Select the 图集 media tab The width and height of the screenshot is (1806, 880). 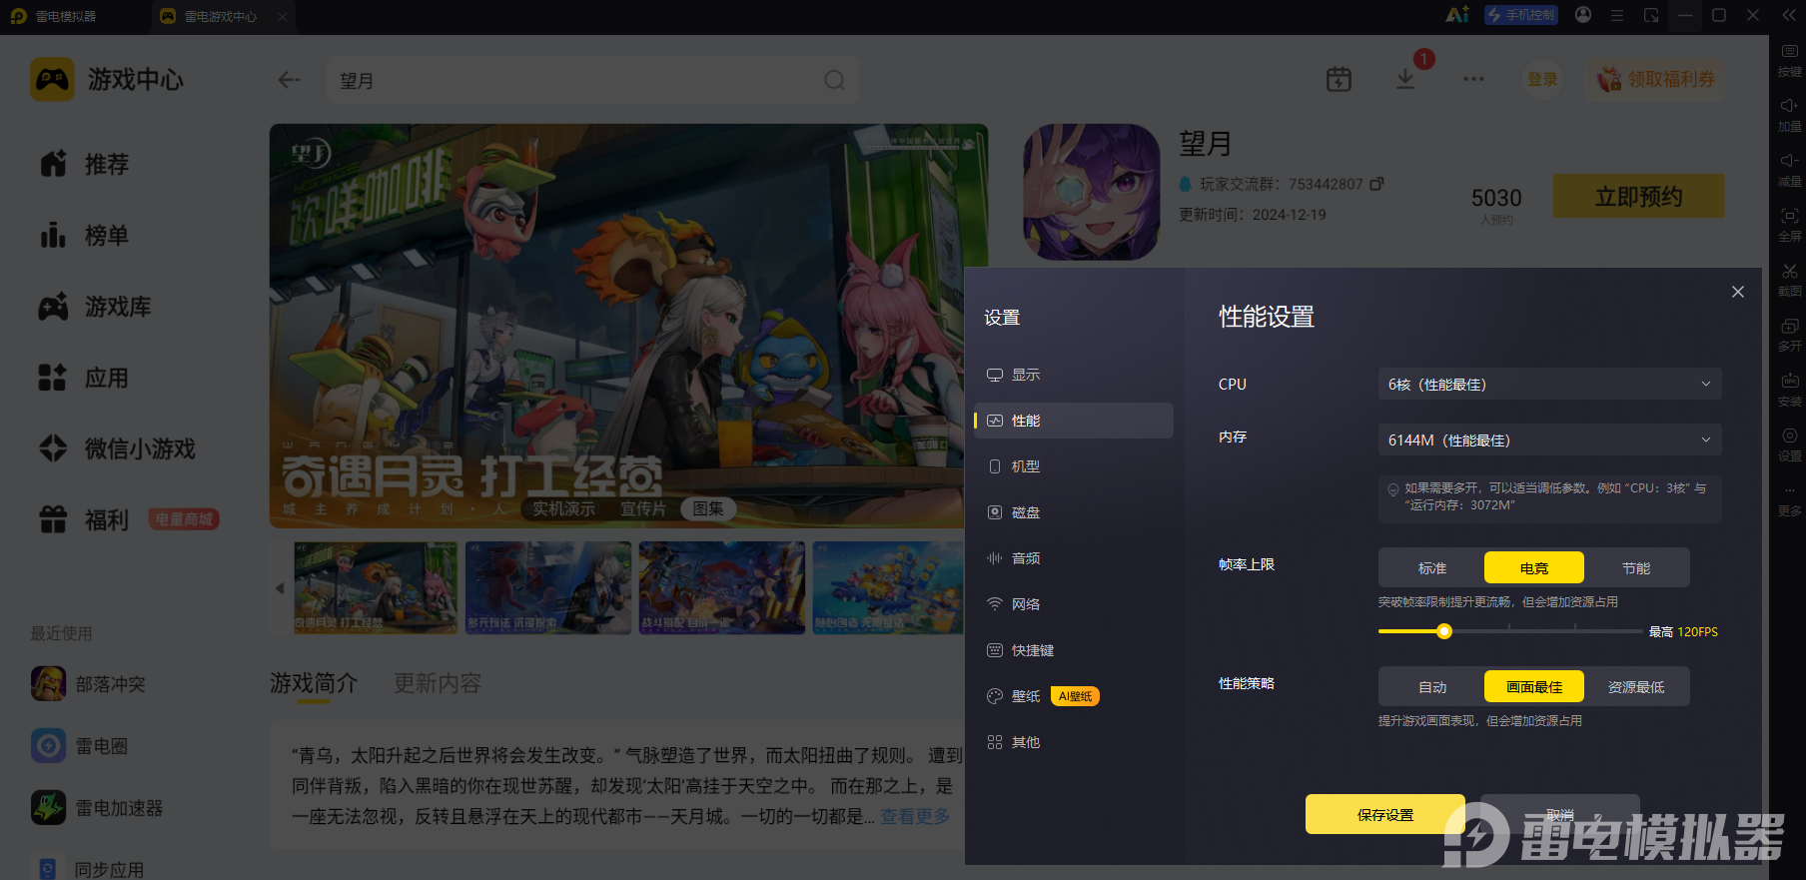pos(708,509)
